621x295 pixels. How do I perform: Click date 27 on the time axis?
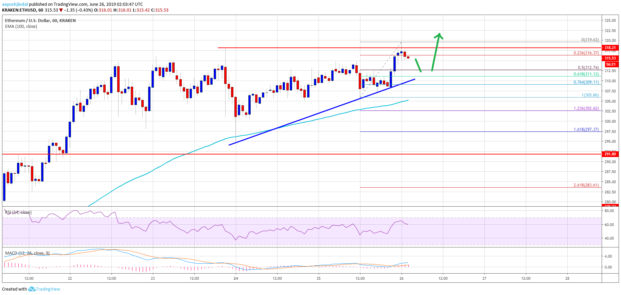484,278
